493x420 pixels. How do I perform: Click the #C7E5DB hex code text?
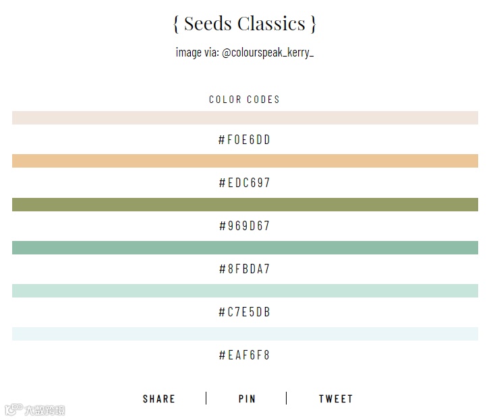click(x=245, y=312)
